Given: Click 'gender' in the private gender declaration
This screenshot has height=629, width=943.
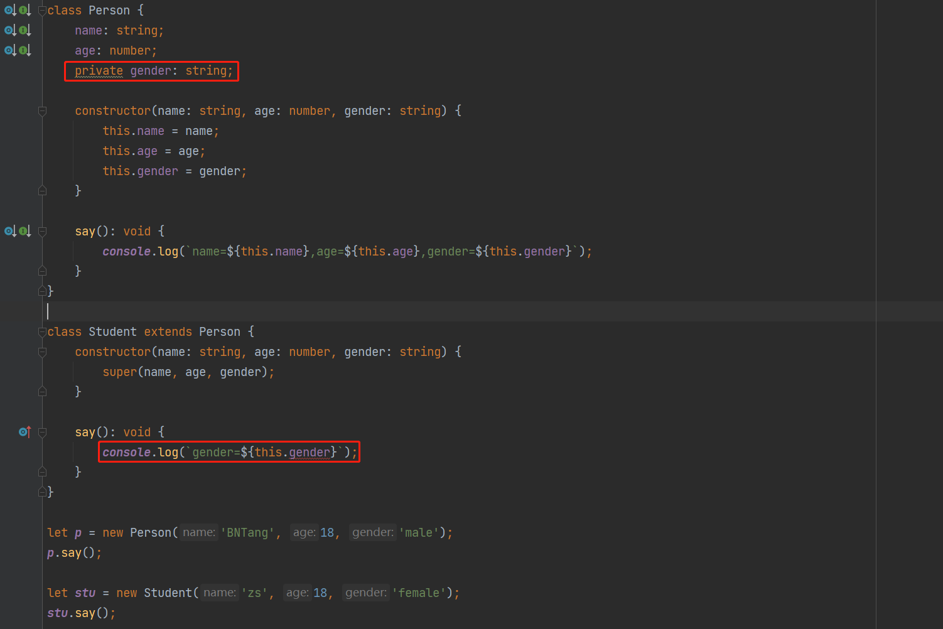Looking at the screenshot, I should 151,71.
